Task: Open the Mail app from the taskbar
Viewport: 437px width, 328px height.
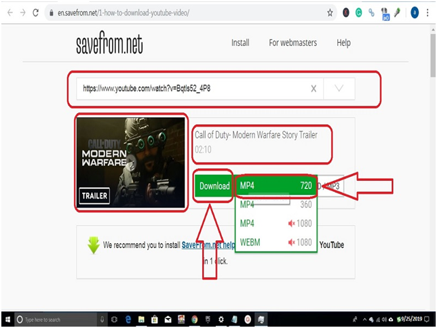Action: [x=168, y=320]
